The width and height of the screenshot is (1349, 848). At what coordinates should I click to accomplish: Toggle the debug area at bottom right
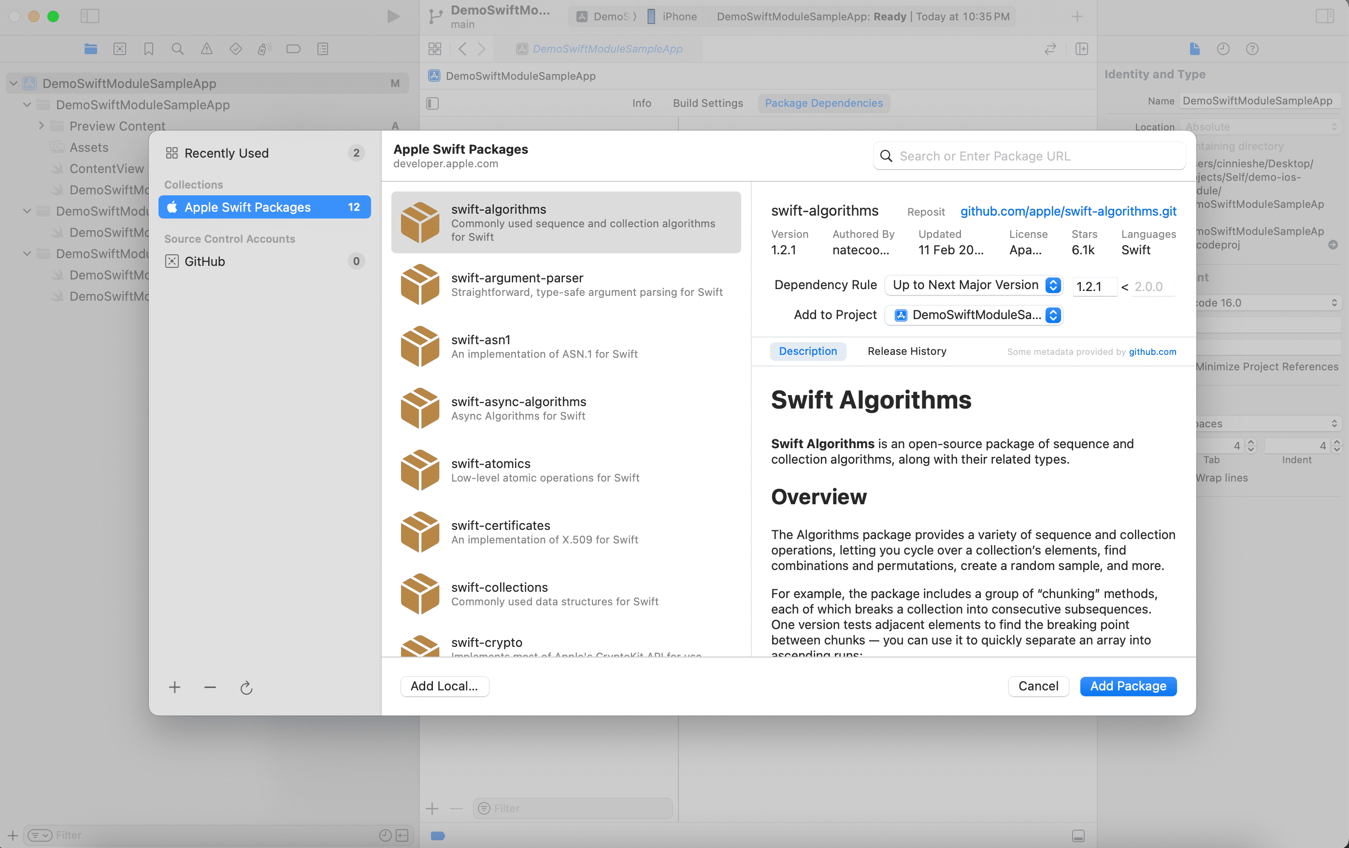tap(1078, 835)
